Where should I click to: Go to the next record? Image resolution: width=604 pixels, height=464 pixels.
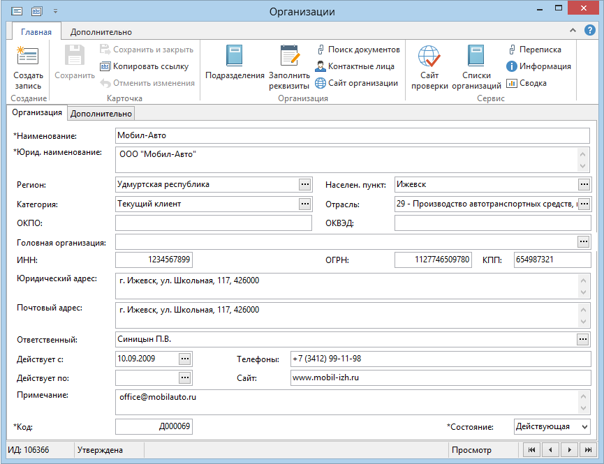coord(569,450)
